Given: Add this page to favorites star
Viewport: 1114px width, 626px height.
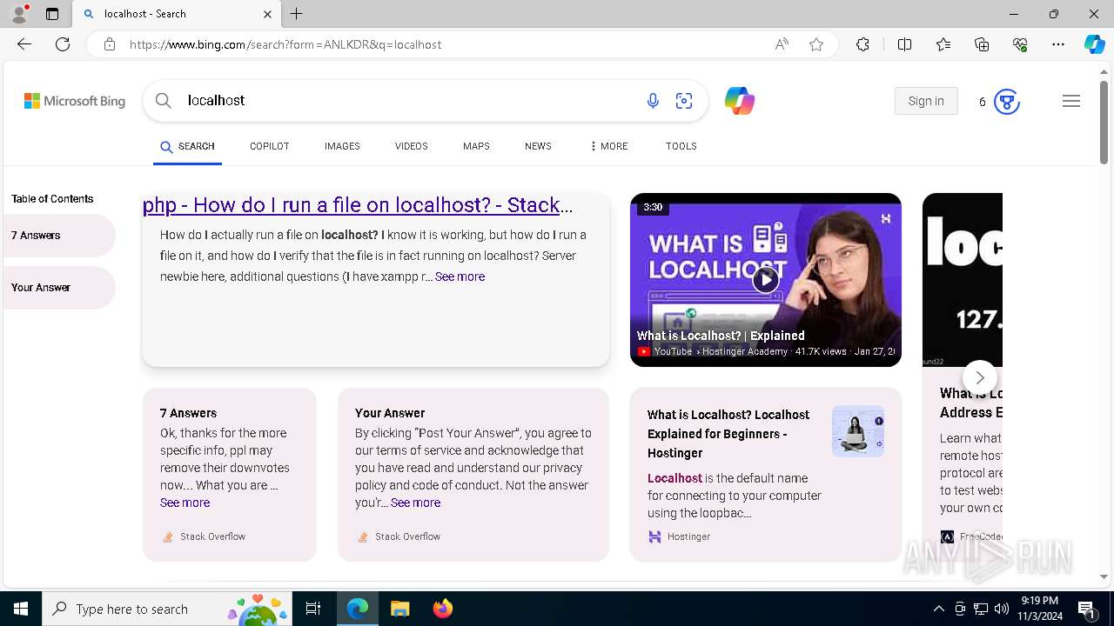Looking at the screenshot, I should point(816,44).
